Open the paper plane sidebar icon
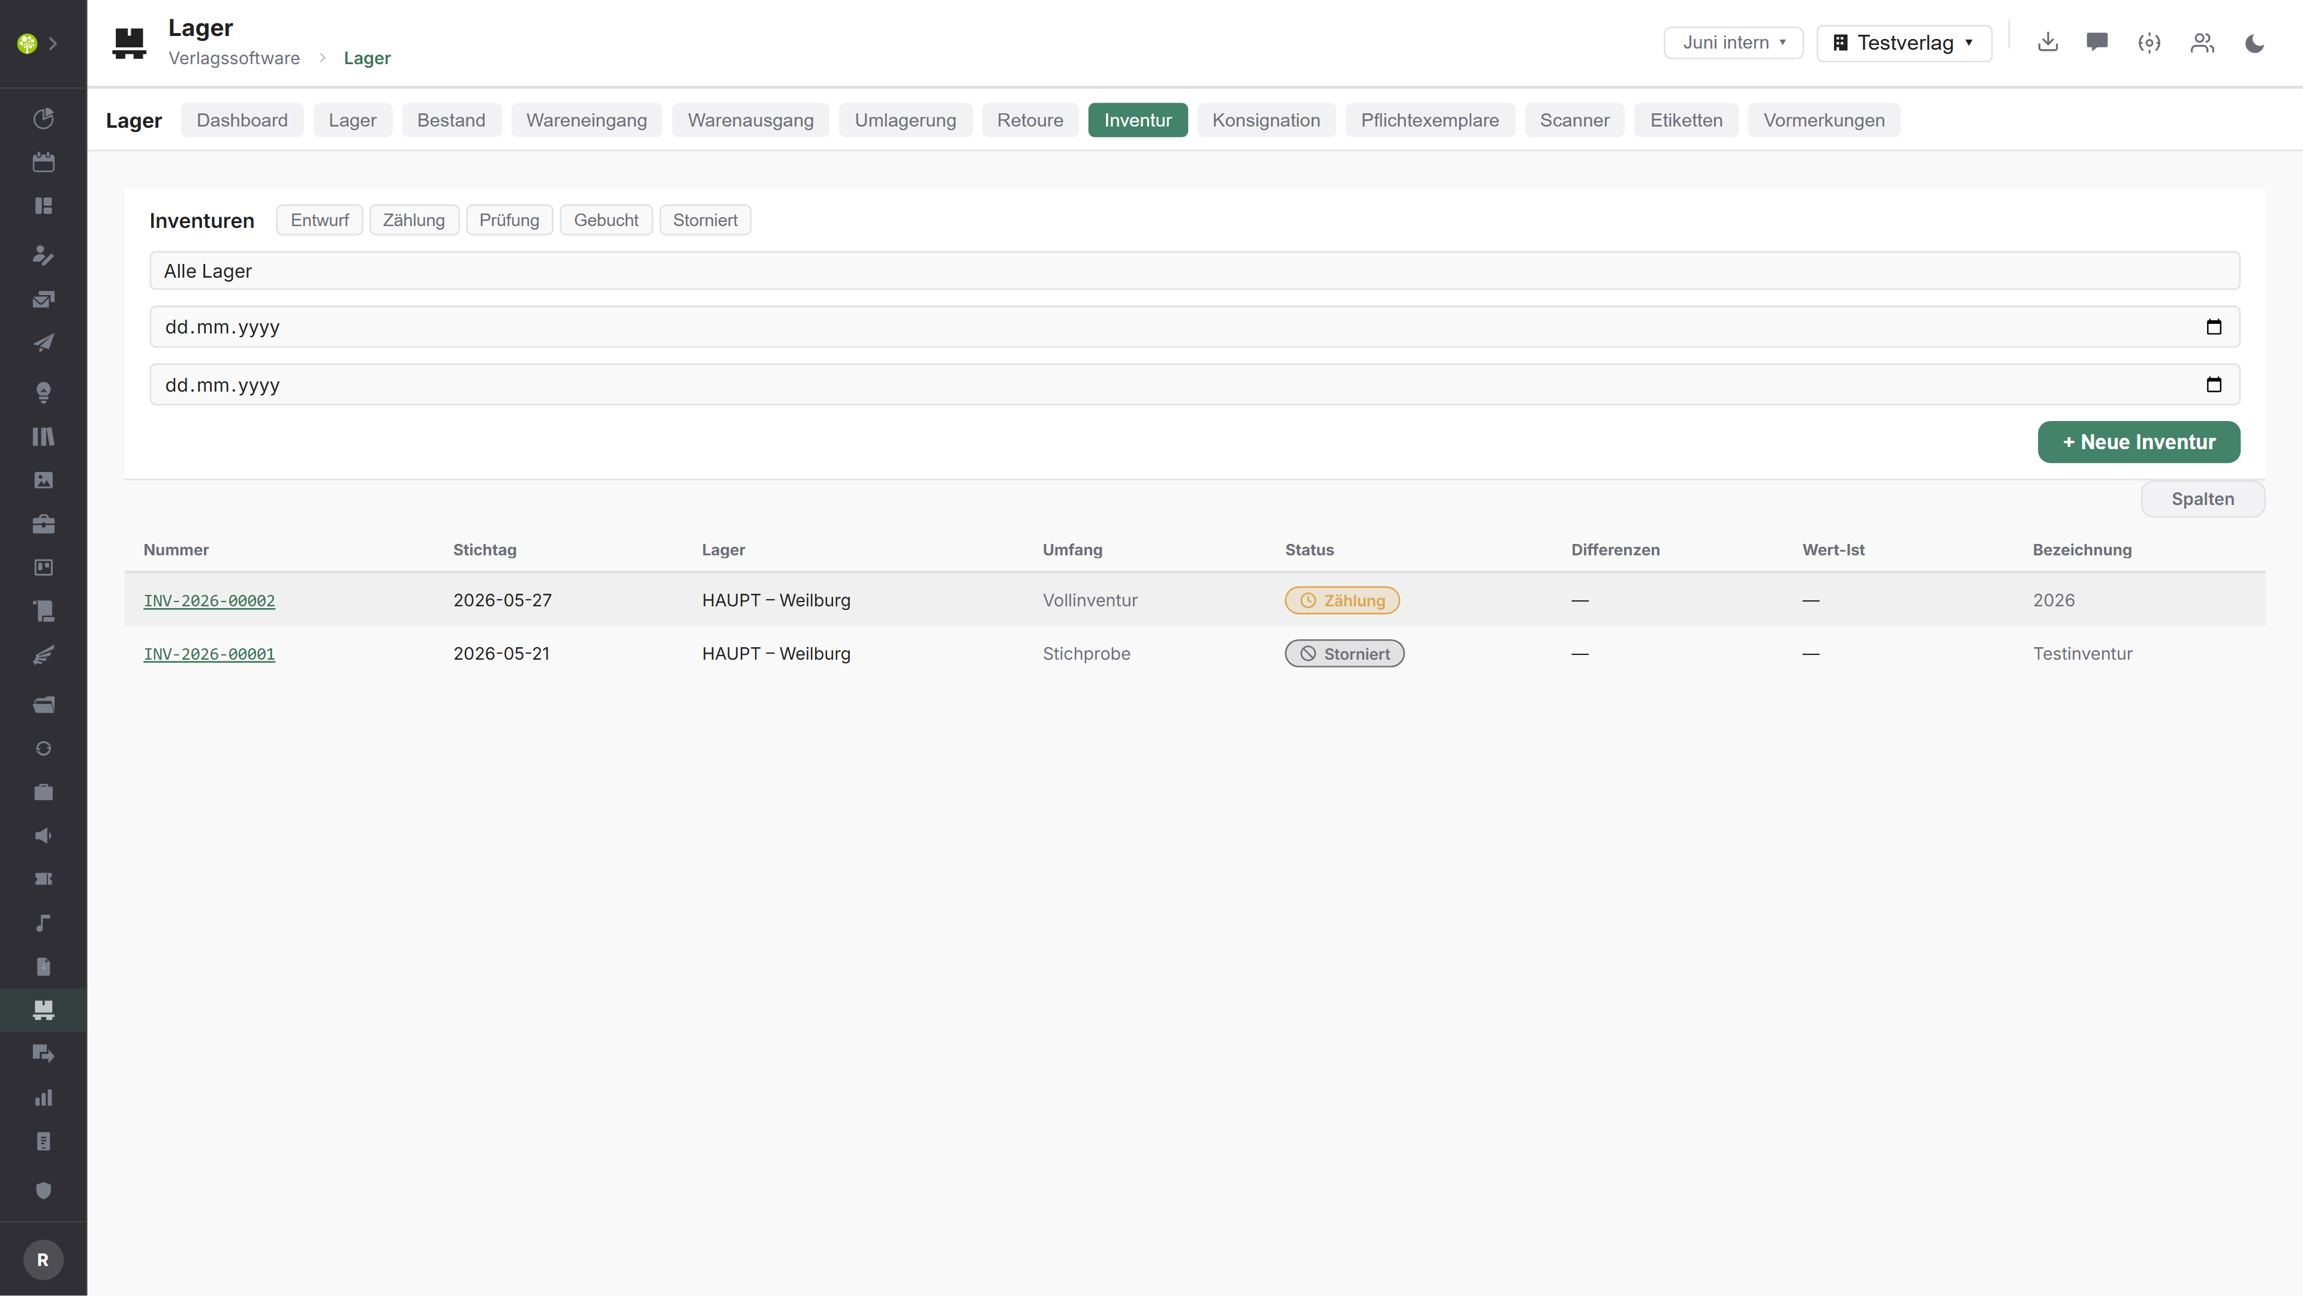This screenshot has width=2303, height=1296. 43,342
